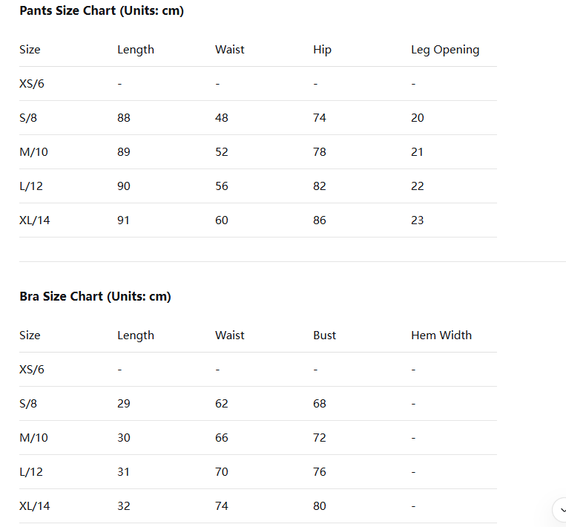
Task: Select the Hip column header
Action: click(x=322, y=50)
